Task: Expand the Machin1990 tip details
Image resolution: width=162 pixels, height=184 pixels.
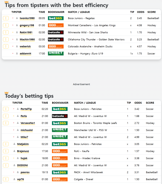Action: pyautogui.click(x=6, y=39)
